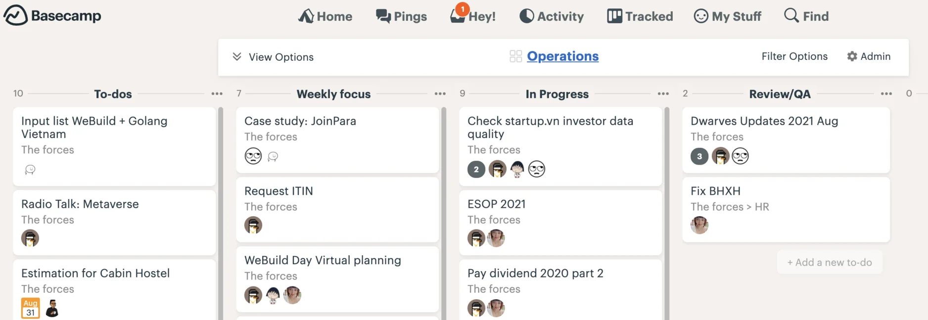Open Weekly focus column options menu

click(440, 93)
